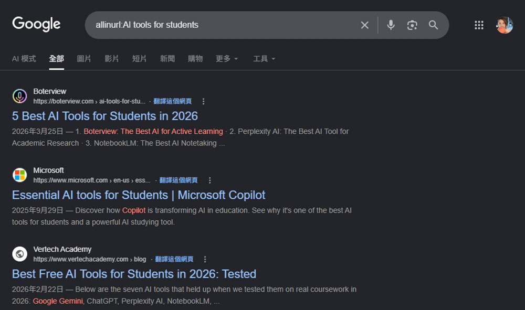Open Google Lens image search icon

coord(412,25)
